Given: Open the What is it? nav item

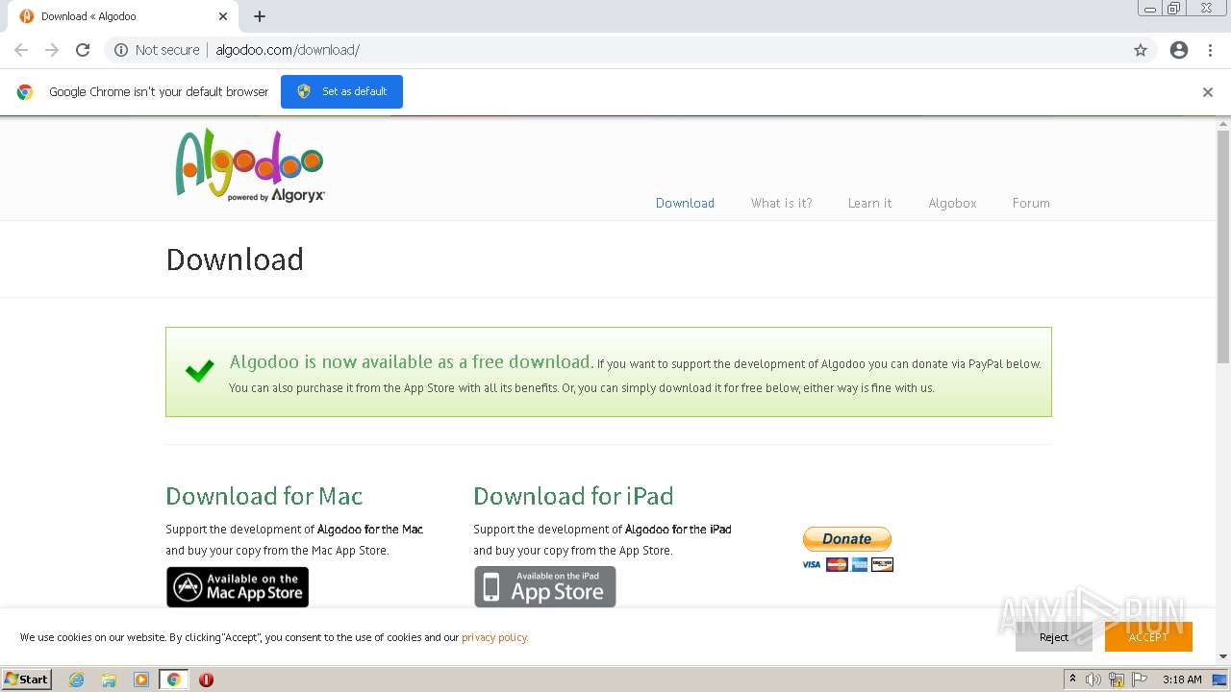Looking at the screenshot, I should [x=781, y=203].
